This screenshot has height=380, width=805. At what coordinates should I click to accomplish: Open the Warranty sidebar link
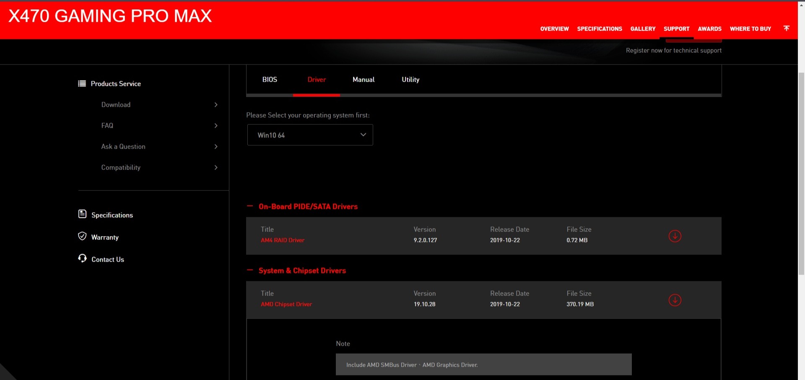[105, 237]
